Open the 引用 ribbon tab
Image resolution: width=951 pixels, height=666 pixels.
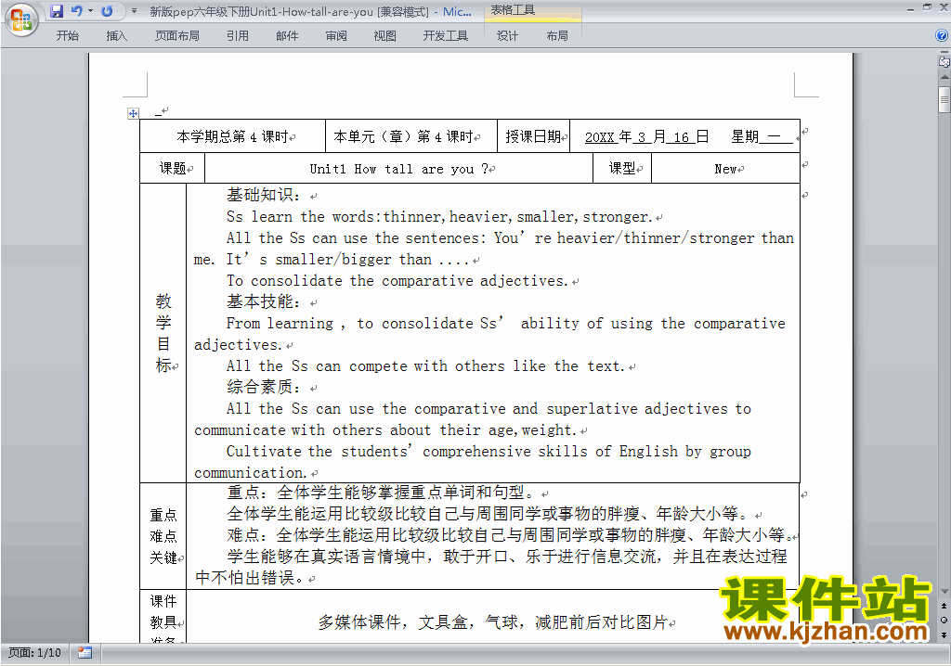(x=237, y=36)
